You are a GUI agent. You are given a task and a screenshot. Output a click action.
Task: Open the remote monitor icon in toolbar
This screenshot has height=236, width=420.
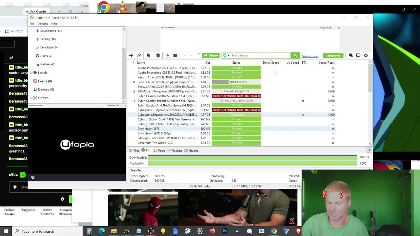[358, 55]
